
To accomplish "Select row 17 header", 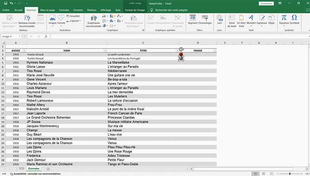I will (x=3, y=114).
